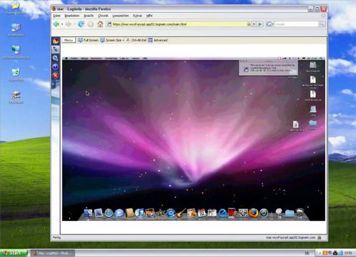Image resolution: width=356 pixels, height=257 pixels.
Task: Open Firefox Lesezeichen menu
Action: pyautogui.click(x=120, y=16)
